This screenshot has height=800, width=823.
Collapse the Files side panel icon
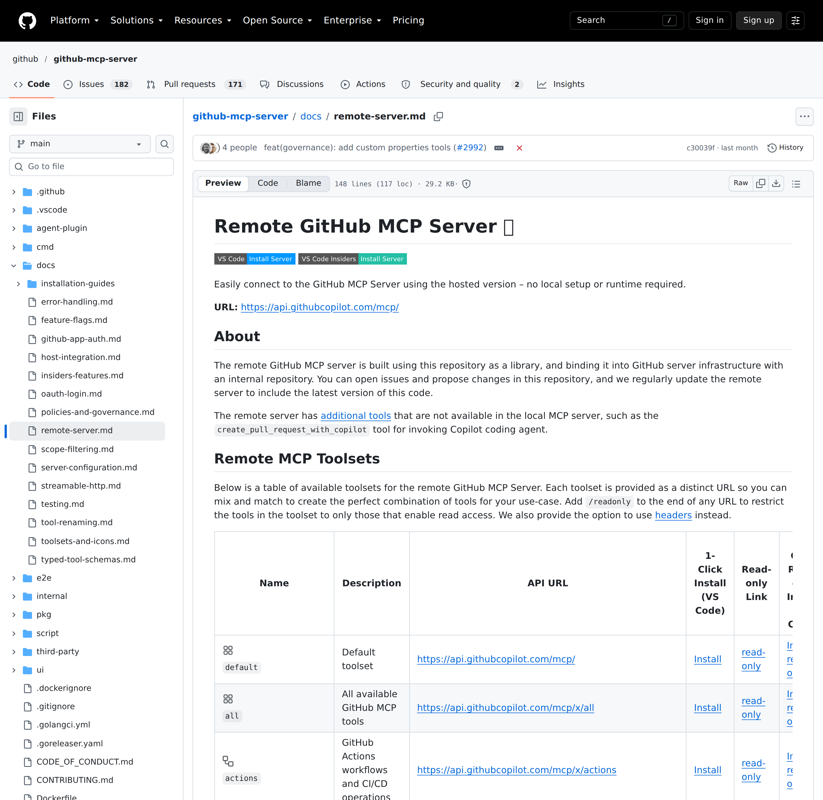point(18,116)
